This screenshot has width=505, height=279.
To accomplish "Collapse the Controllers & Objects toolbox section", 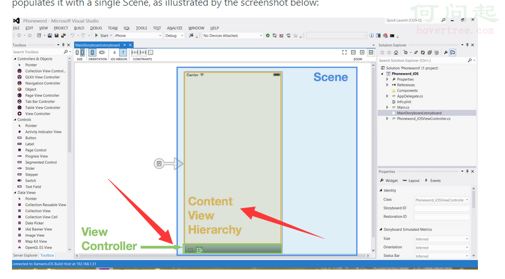I will click(x=14, y=59).
